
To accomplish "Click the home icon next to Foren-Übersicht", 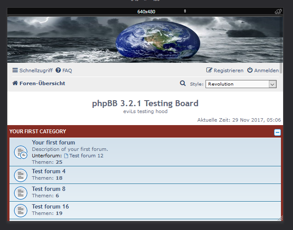I will (x=15, y=83).
